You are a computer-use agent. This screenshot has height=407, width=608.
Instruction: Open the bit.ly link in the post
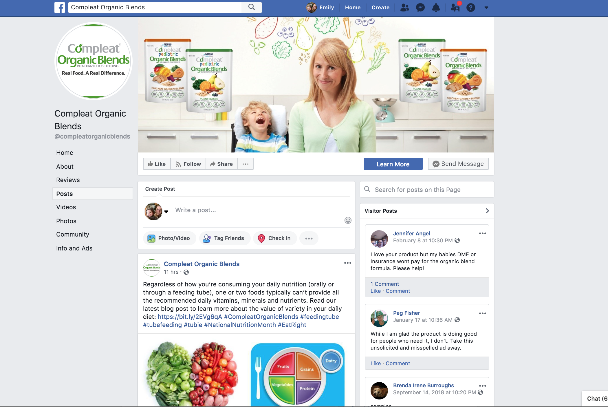coord(190,317)
